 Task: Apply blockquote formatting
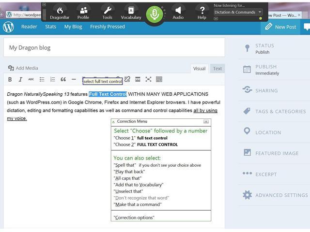click(63, 79)
